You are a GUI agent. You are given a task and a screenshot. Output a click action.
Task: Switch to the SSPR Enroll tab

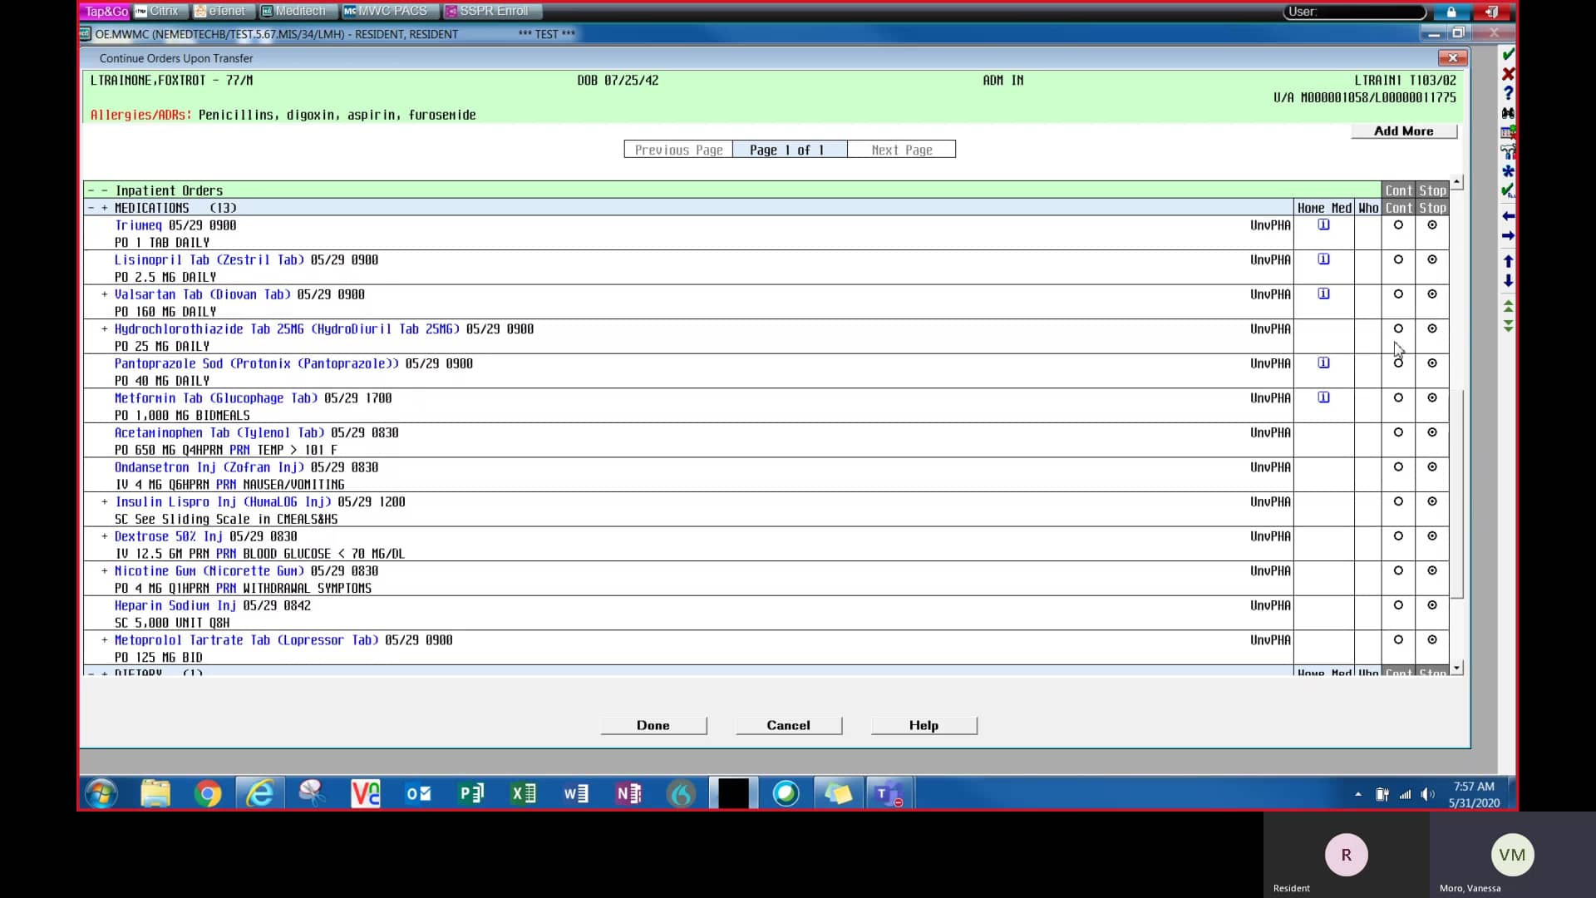tap(492, 11)
